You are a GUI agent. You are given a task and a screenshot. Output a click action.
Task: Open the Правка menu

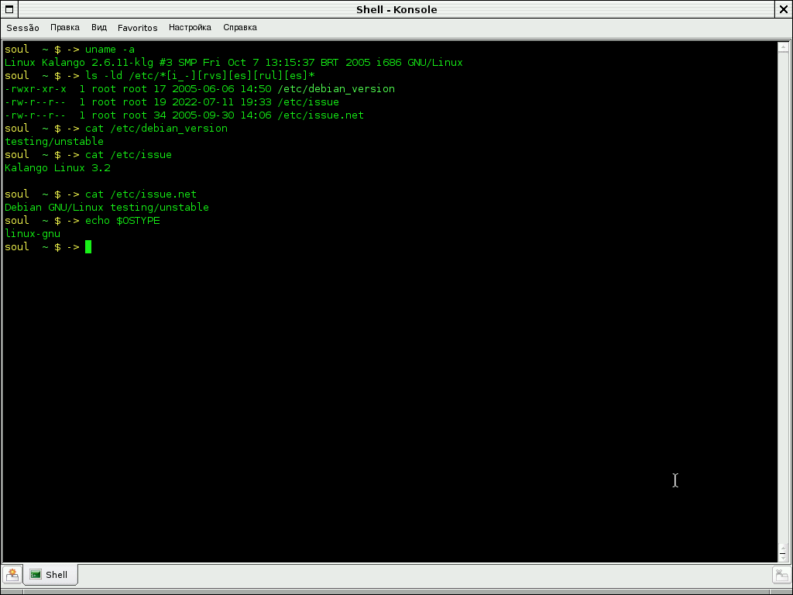[65, 28]
